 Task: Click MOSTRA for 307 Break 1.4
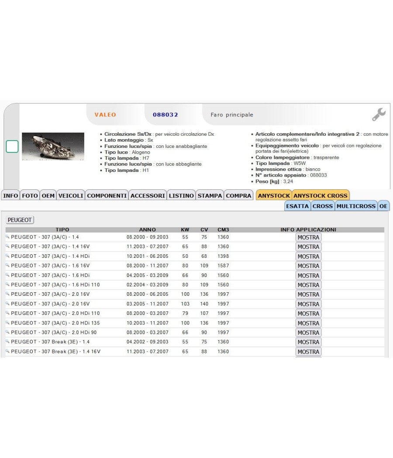pos(308,342)
